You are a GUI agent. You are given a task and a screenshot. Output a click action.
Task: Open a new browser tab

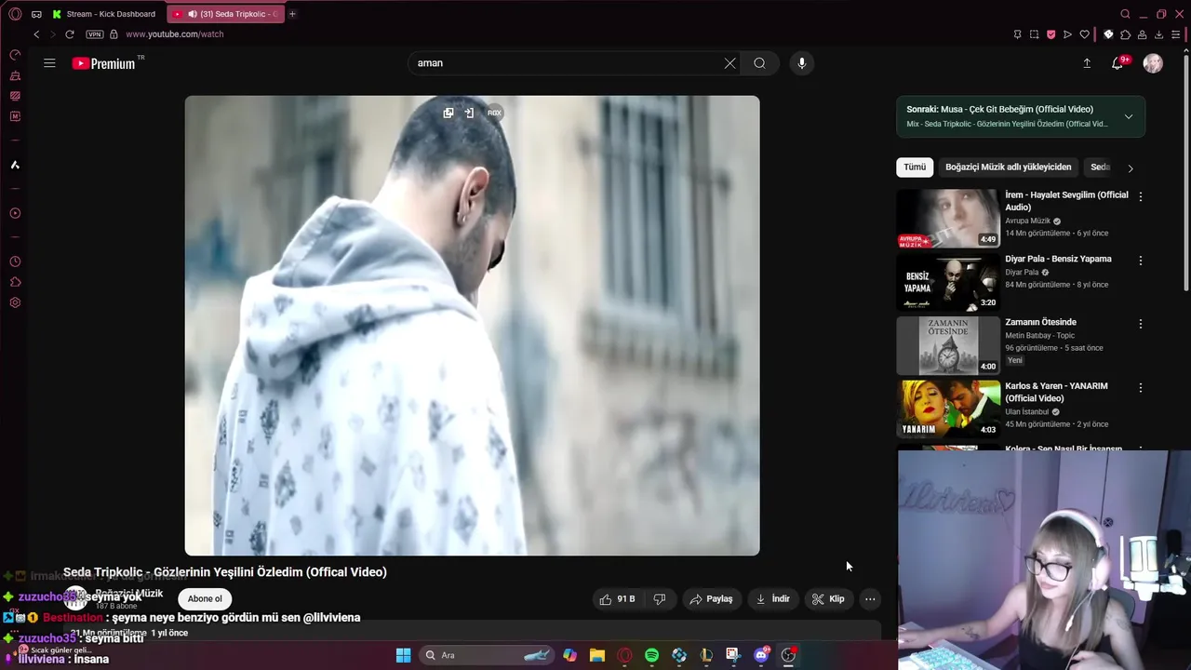tap(292, 14)
